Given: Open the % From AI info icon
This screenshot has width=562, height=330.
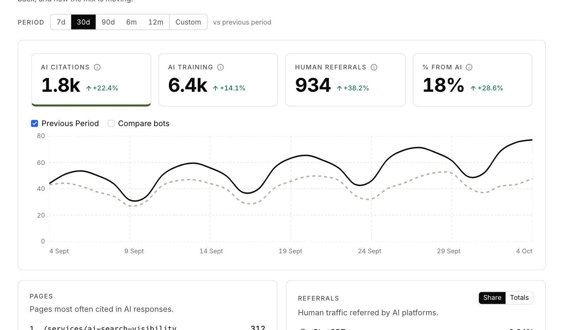Looking at the screenshot, I should point(469,67).
